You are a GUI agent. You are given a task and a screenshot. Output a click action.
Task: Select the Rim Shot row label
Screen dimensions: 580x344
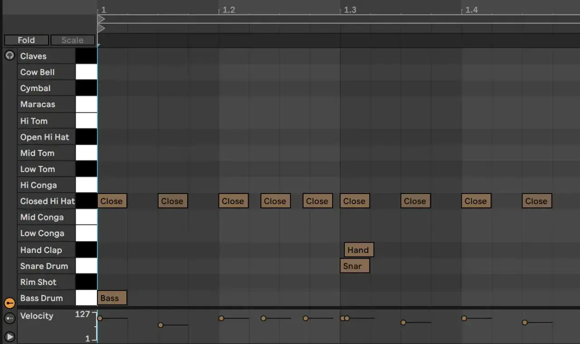46,282
